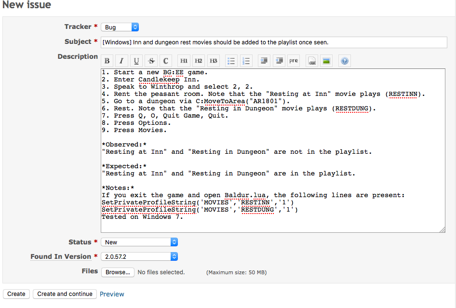This screenshot has width=456, height=308.
Task: Insert Heading 2 with H2 button
Action: tap(199, 61)
